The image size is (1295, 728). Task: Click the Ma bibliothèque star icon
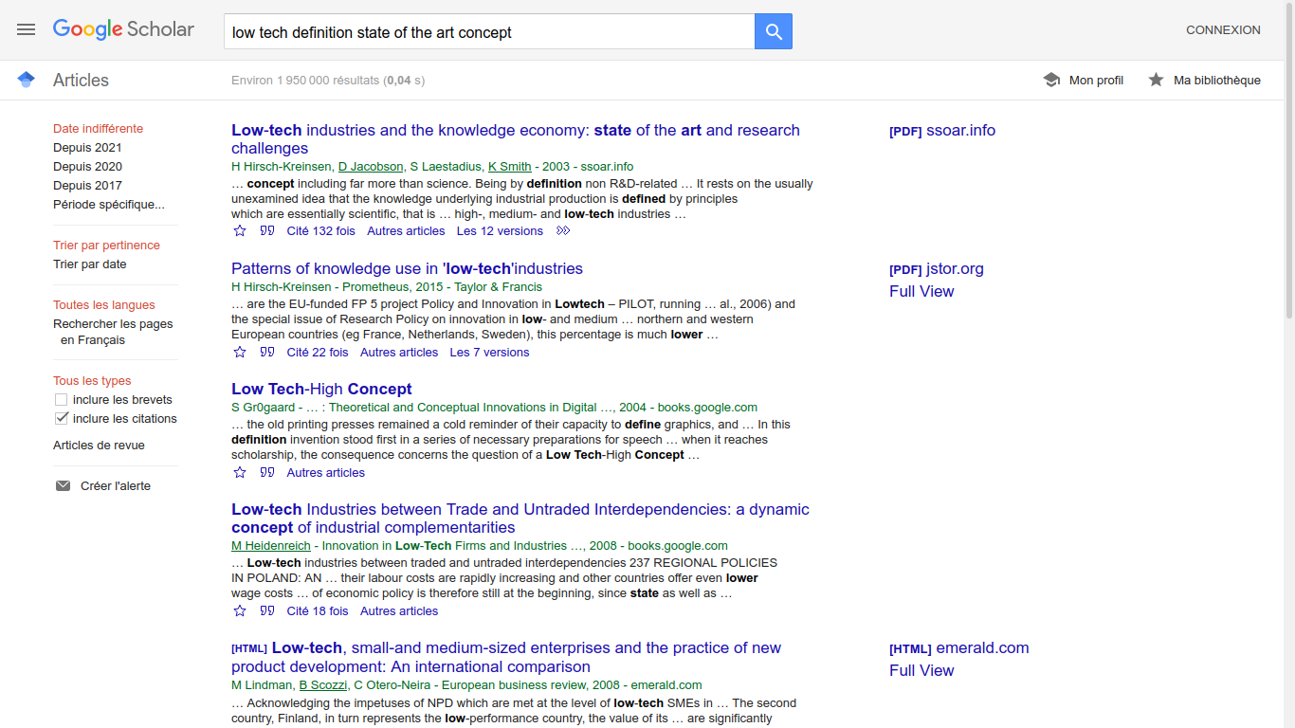click(x=1156, y=80)
